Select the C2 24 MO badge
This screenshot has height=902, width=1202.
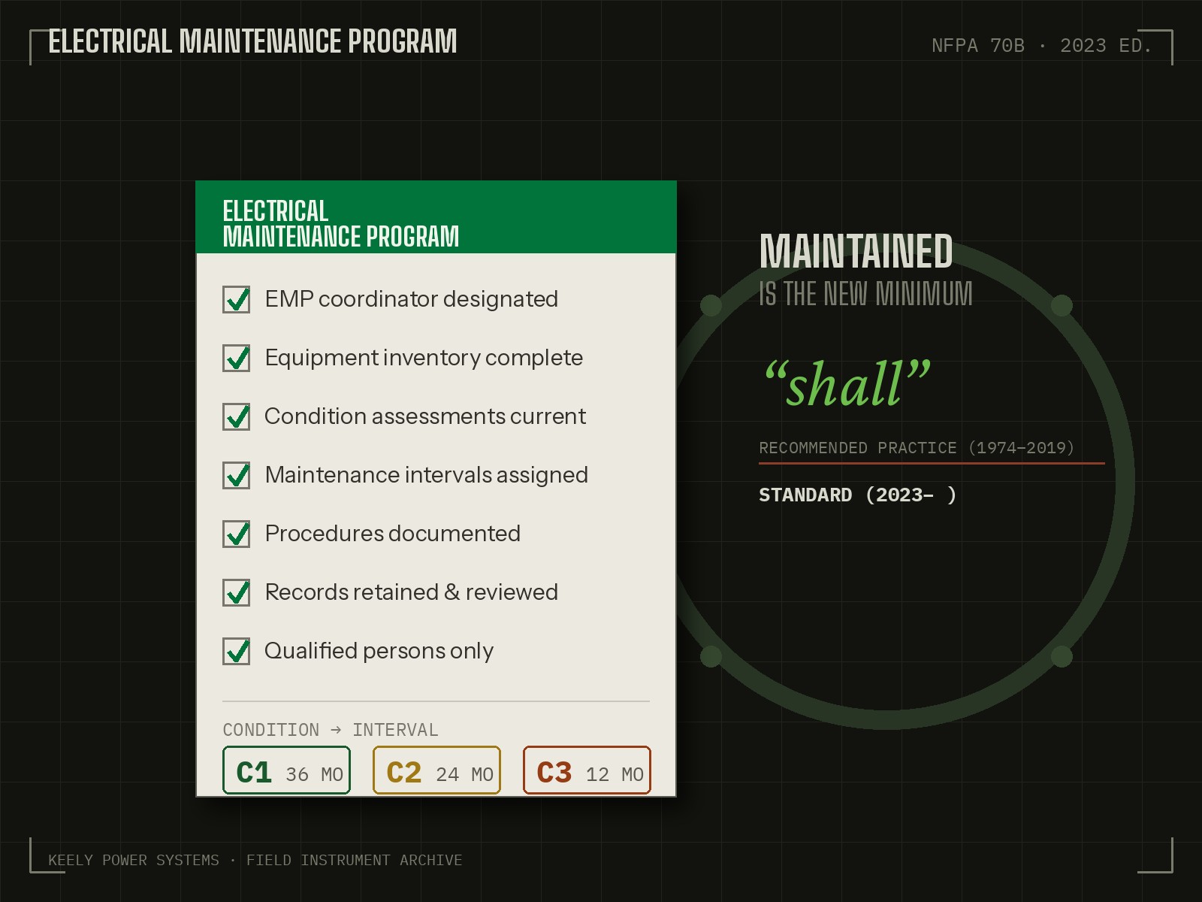coord(437,770)
